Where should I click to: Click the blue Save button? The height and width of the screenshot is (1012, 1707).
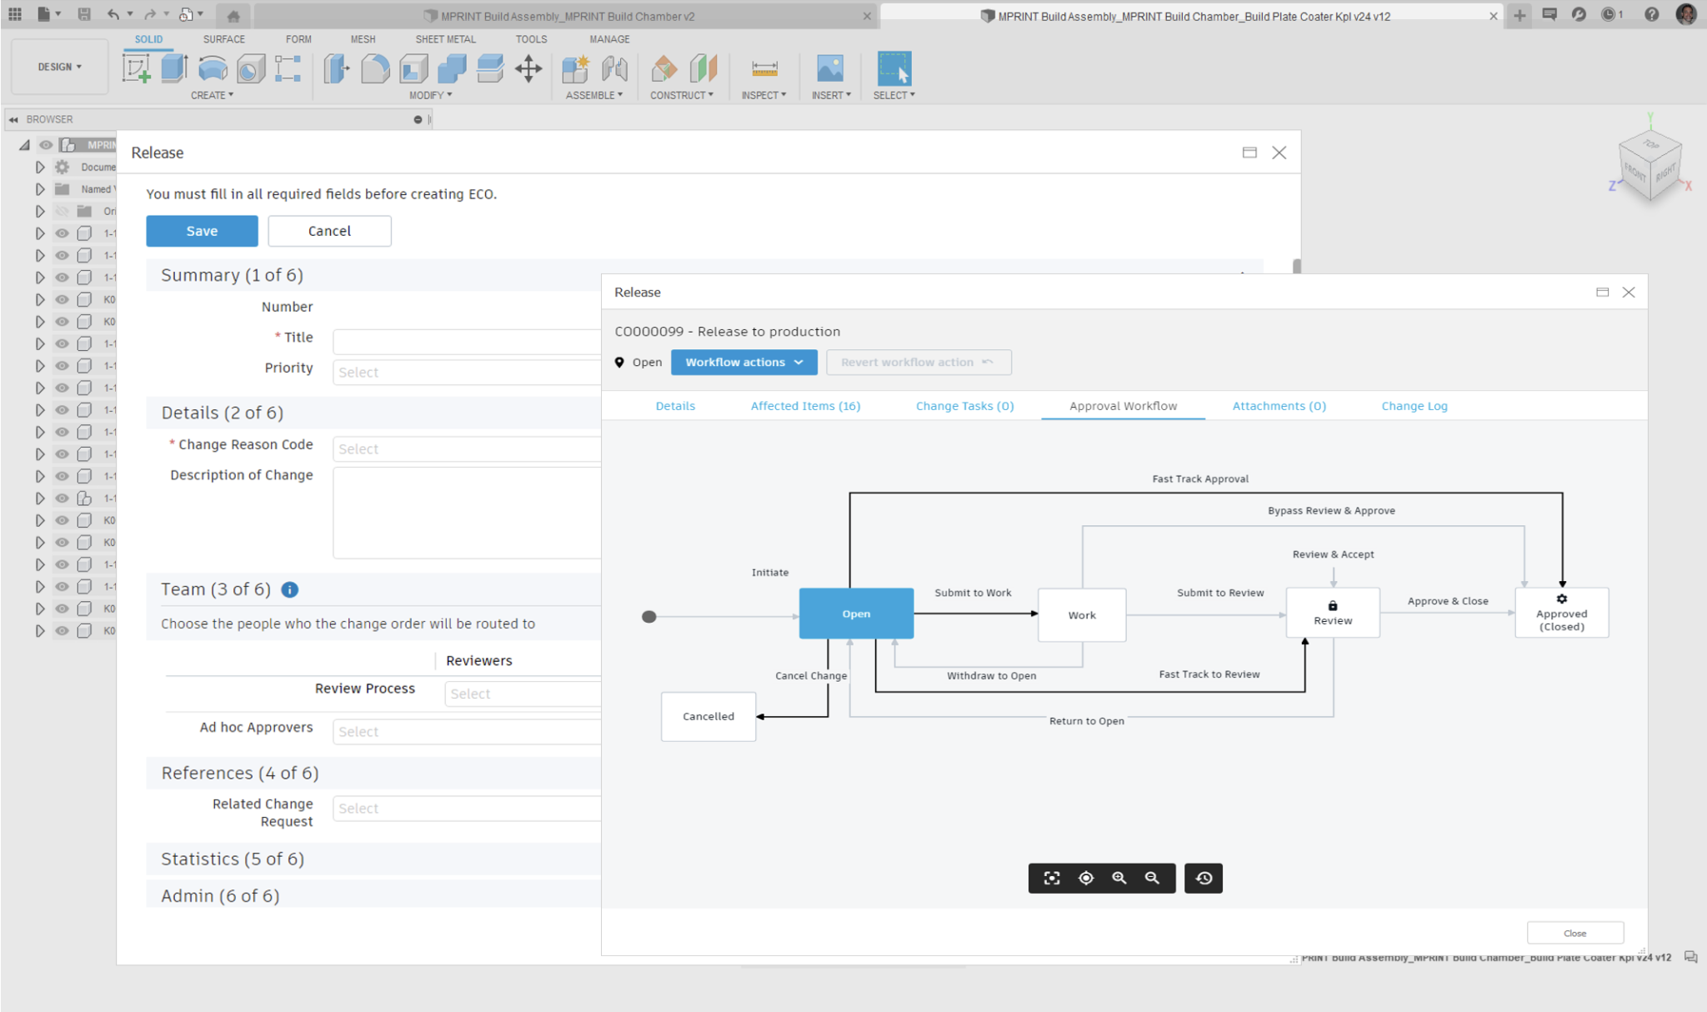(202, 231)
